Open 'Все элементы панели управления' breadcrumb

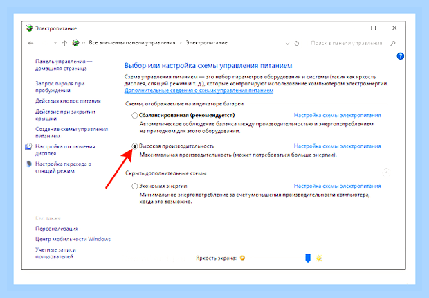[132, 43]
